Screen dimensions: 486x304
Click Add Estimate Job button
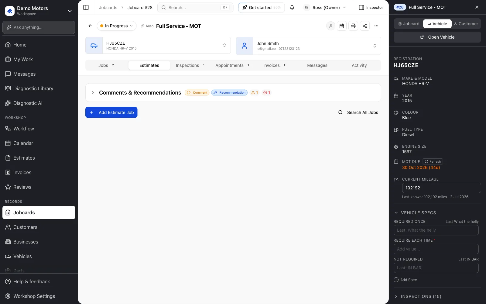click(x=111, y=112)
